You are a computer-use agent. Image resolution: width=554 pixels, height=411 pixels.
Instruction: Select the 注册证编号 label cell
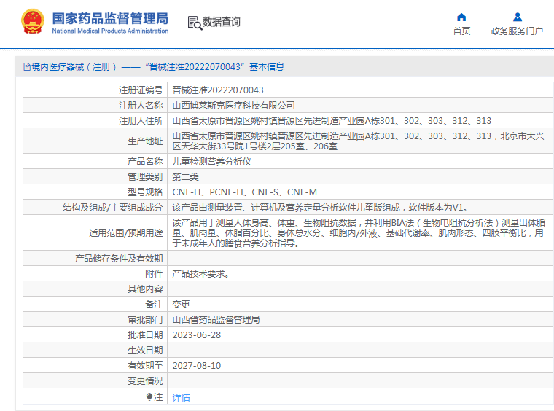tap(141, 90)
